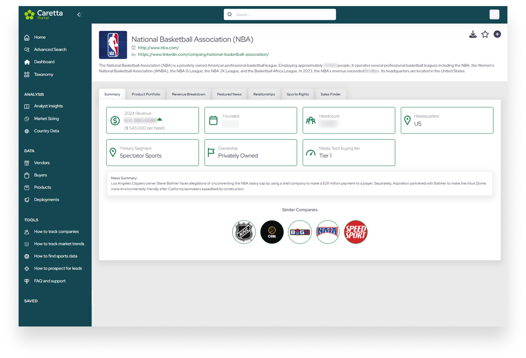Click the plus icon to add the company
The width and height of the screenshot is (526, 358).
coord(497,34)
